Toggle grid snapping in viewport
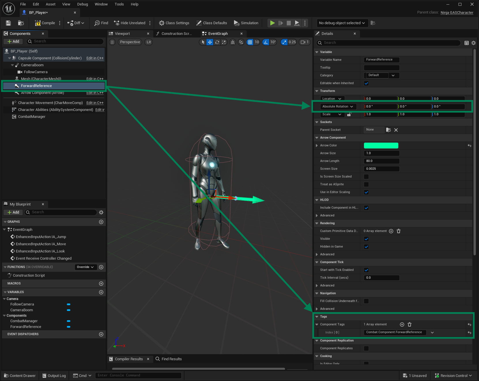The image size is (479, 381). tap(250, 42)
